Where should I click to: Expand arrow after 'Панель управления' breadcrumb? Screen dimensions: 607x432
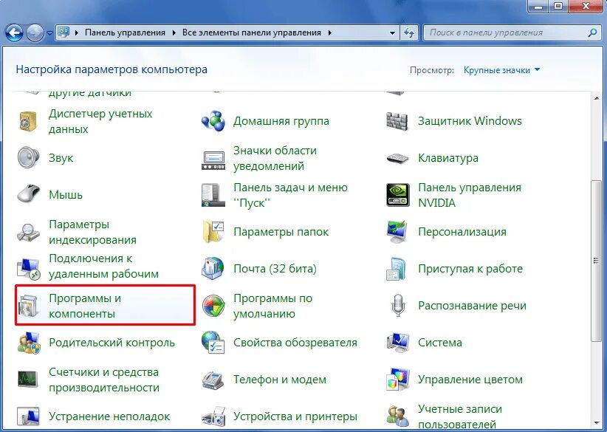(x=174, y=33)
